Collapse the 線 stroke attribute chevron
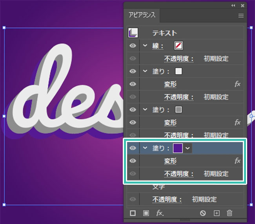This screenshot has width=255, height=224. point(145,46)
